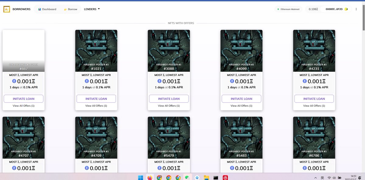View all offers for #887

click(x=23, y=106)
